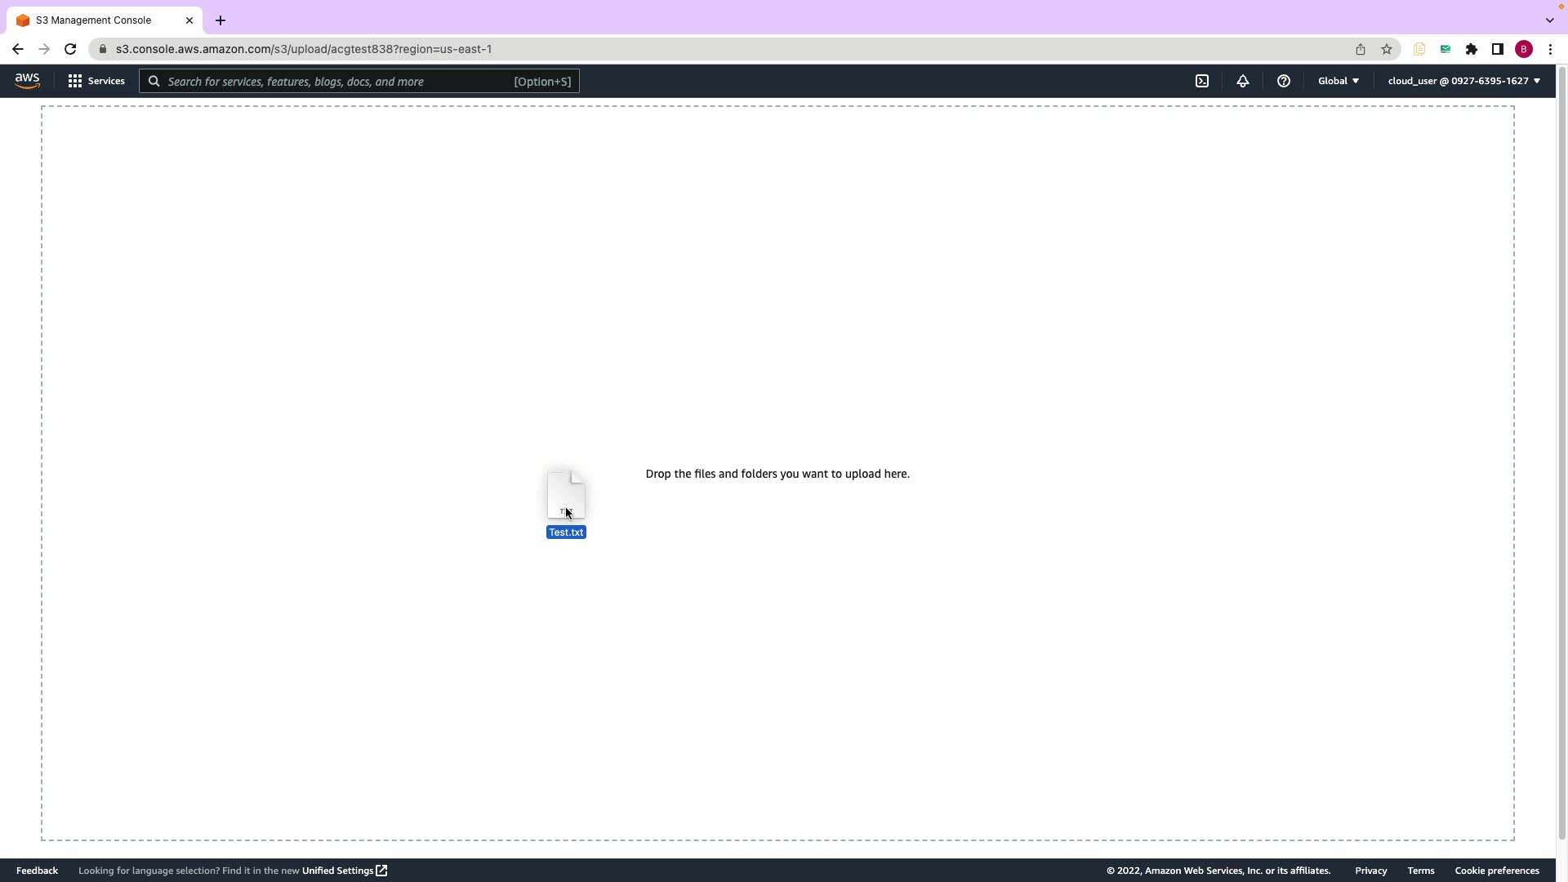
Task: Go back to the previous page
Action: [x=18, y=49]
